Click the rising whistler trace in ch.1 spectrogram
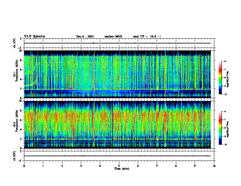The image size is (241, 186). coord(30,84)
